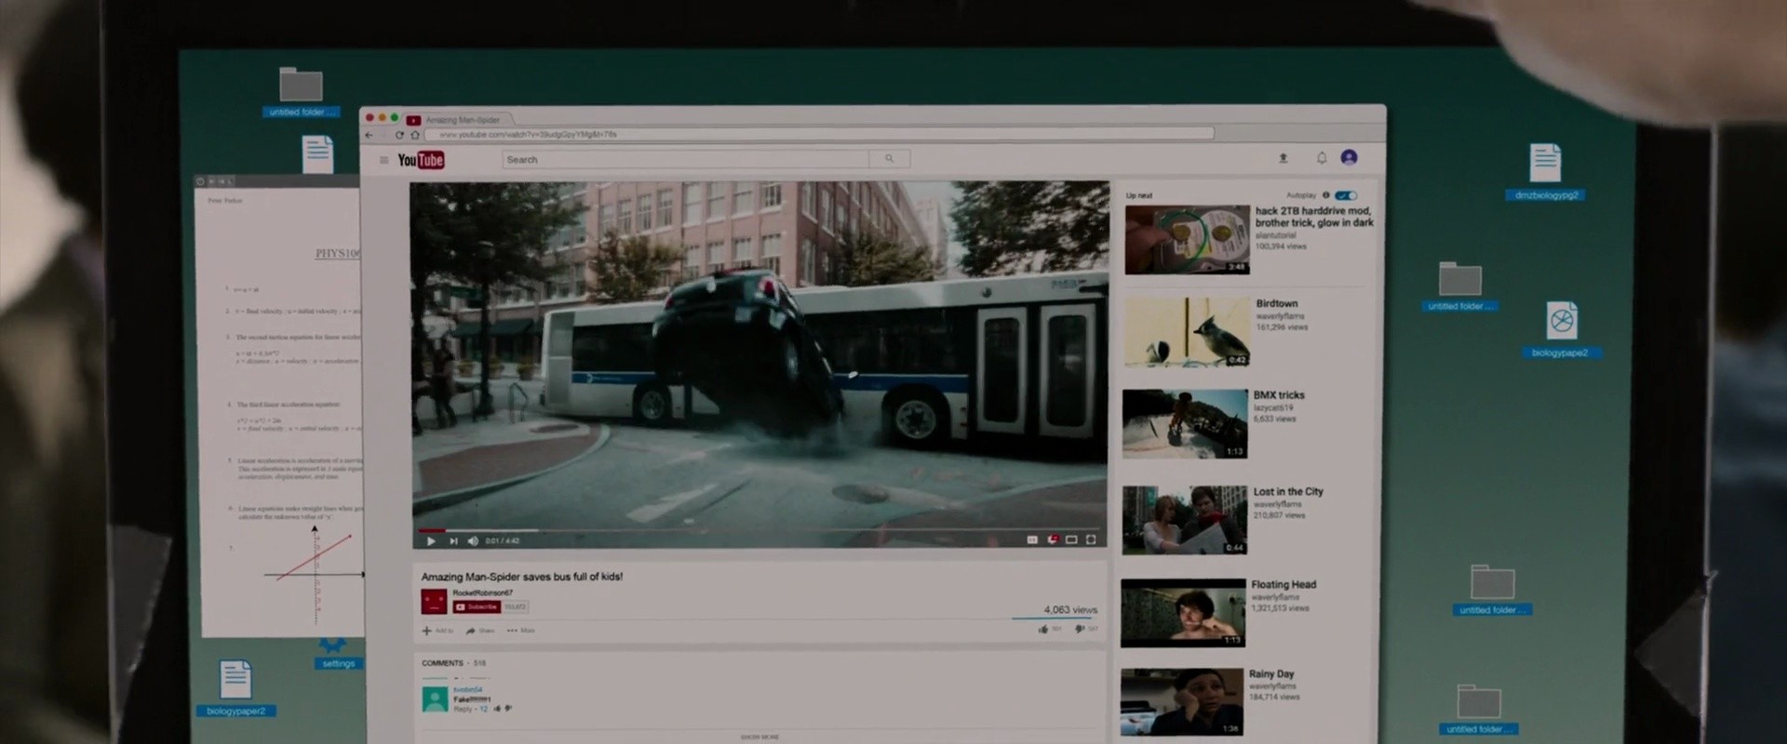This screenshot has width=1787, height=744.
Task: Go back using the browser back arrow
Action: [x=369, y=135]
